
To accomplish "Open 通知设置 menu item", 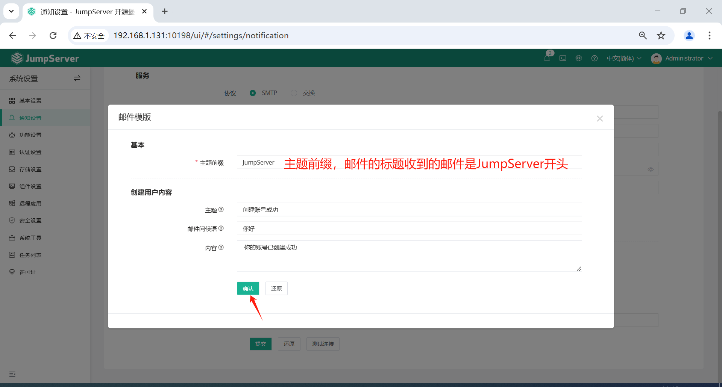I will click(x=45, y=118).
